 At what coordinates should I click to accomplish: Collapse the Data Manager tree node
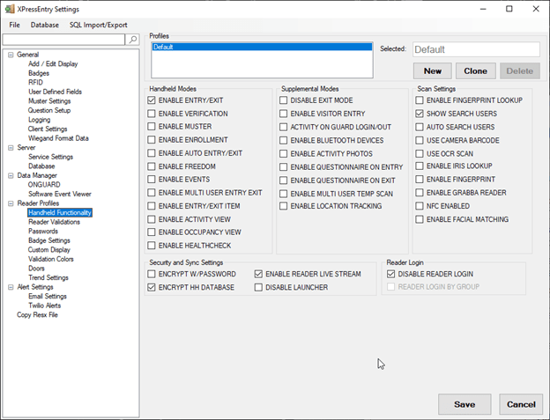click(x=10, y=175)
